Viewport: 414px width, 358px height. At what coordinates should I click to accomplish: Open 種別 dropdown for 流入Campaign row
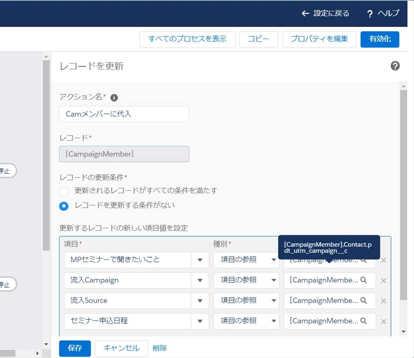246,280
